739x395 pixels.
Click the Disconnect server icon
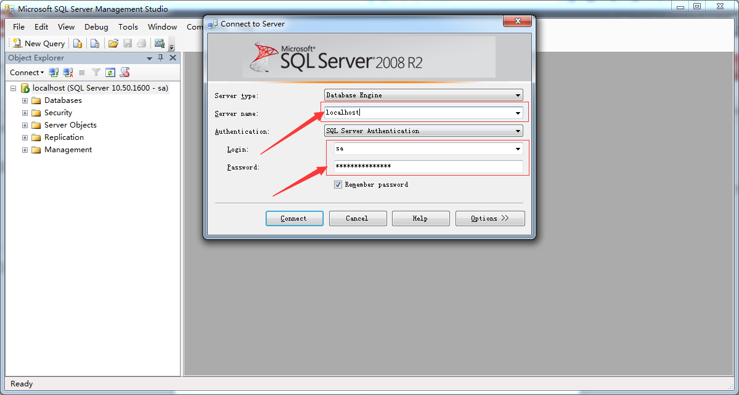click(68, 73)
